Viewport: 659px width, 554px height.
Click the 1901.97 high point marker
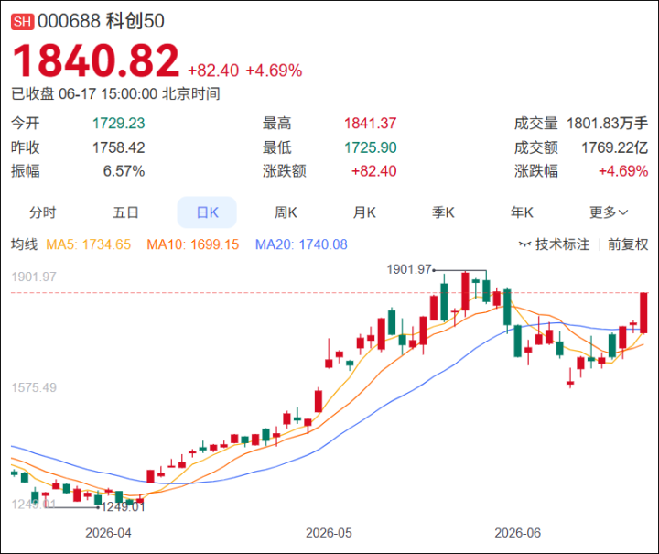(409, 269)
